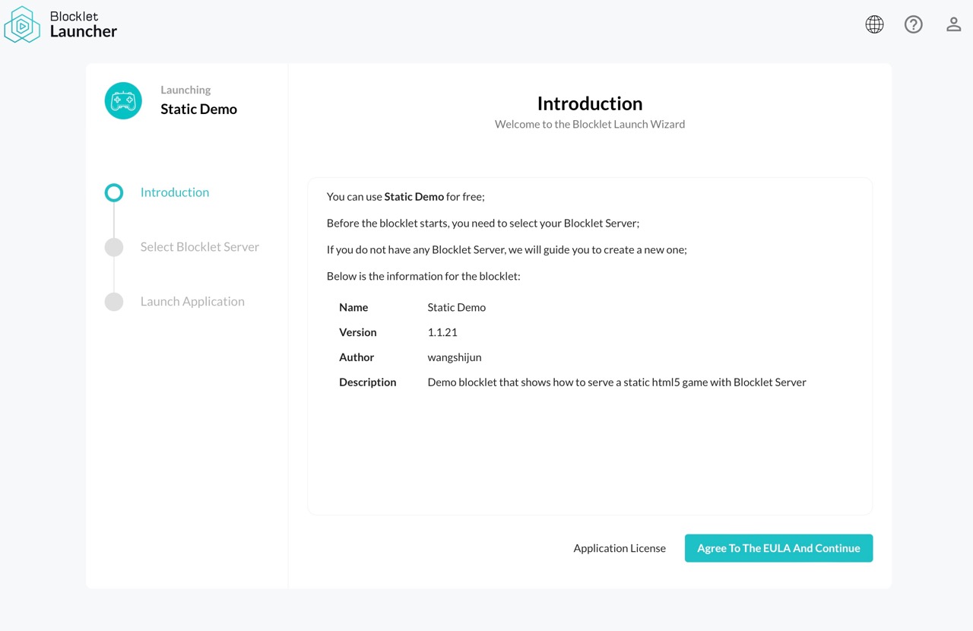Click the Welcome to the Blocklet Launch Wizard subtitle
Image resolution: width=973 pixels, height=631 pixels.
click(590, 124)
